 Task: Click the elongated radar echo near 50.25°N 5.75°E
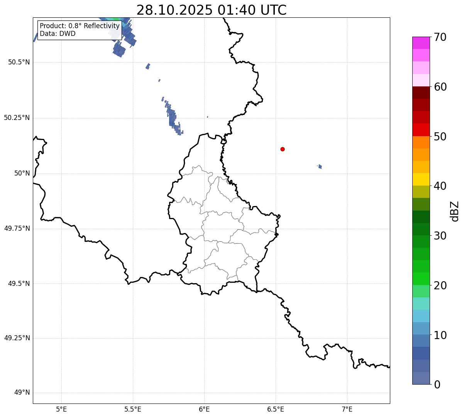tap(172, 116)
